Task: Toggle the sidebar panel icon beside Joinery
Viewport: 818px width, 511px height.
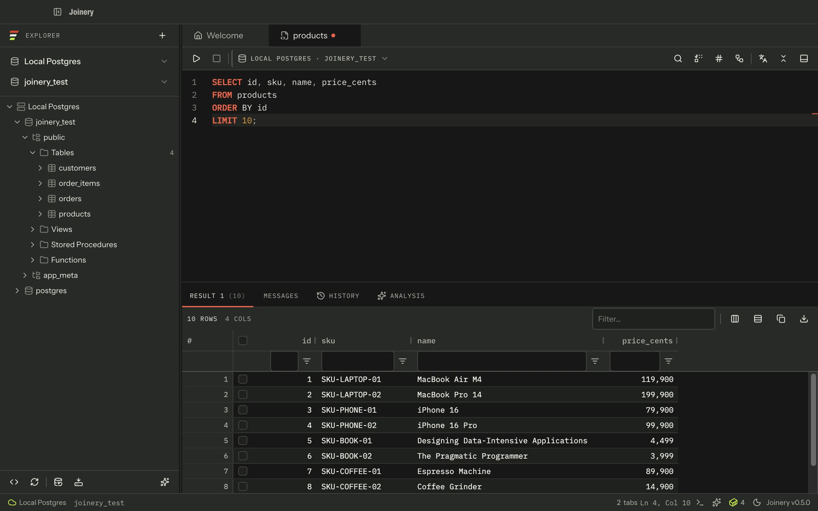Action: pyautogui.click(x=58, y=12)
